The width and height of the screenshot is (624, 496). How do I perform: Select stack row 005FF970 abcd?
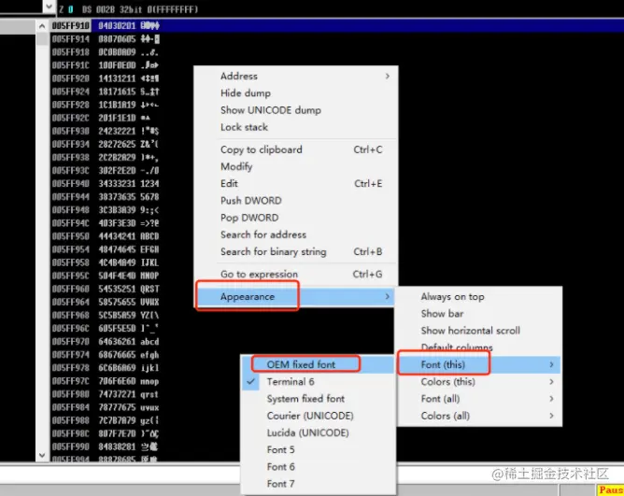coord(149,342)
